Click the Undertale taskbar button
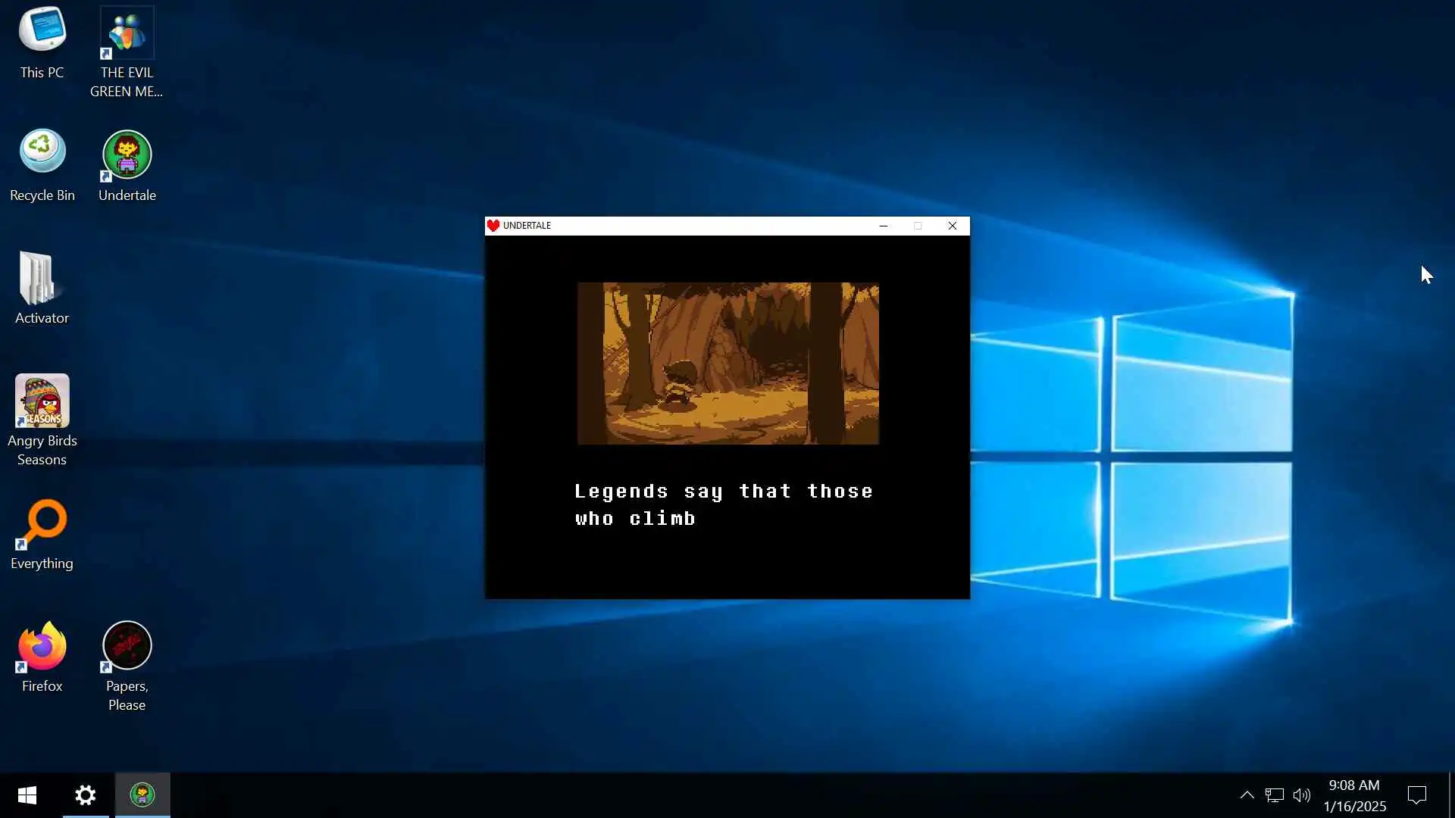The image size is (1455, 818). click(142, 795)
